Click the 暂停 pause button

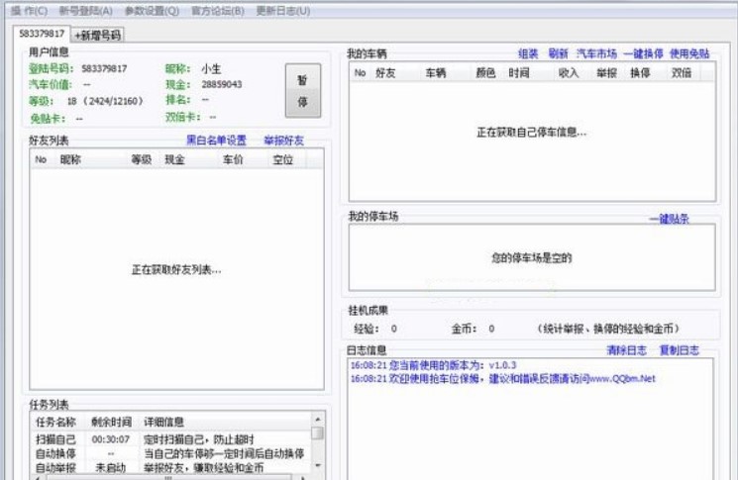(303, 91)
